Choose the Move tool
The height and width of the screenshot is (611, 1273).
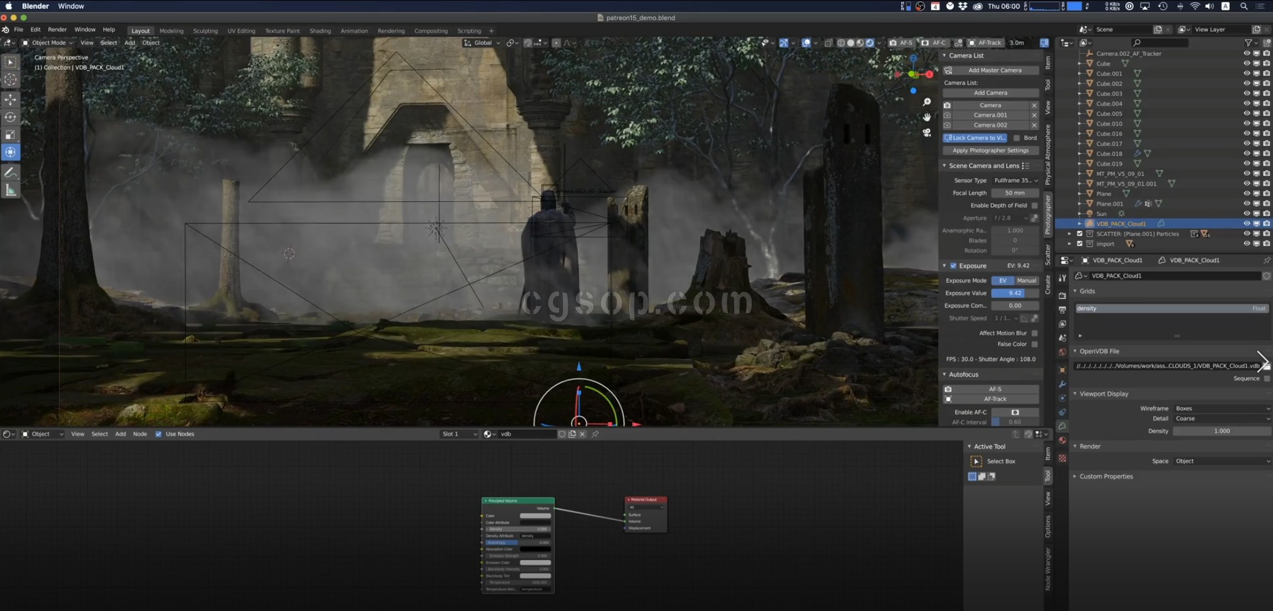tap(10, 99)
